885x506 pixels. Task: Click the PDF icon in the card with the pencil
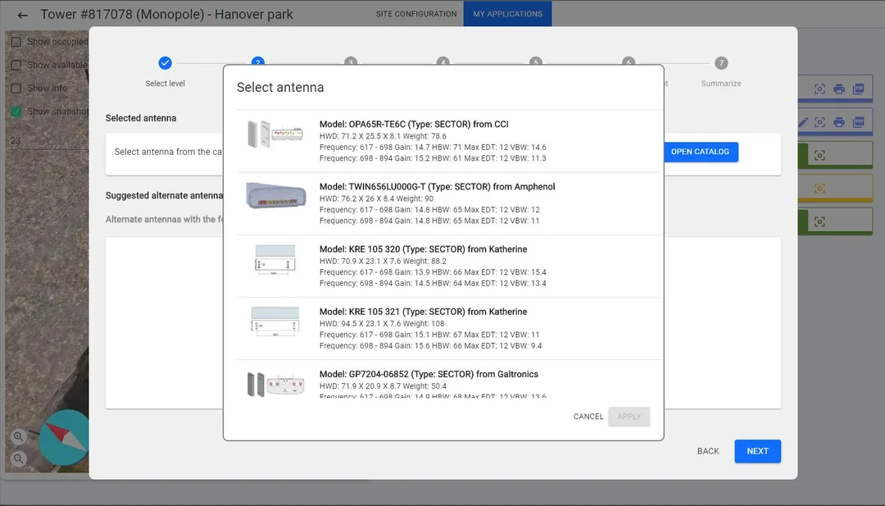coord(859,122)
